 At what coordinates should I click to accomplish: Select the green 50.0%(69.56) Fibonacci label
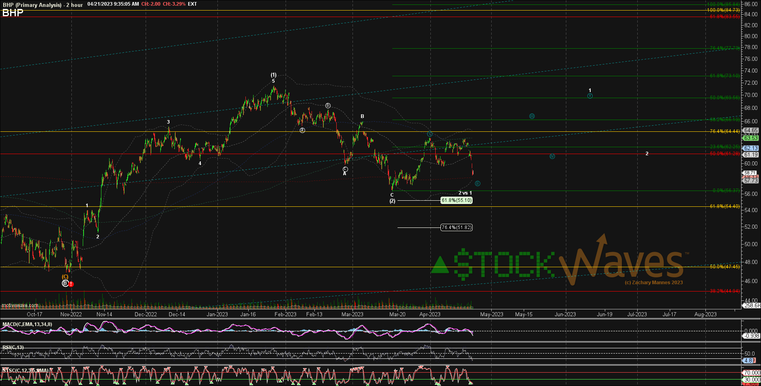(x=725, y=98)
